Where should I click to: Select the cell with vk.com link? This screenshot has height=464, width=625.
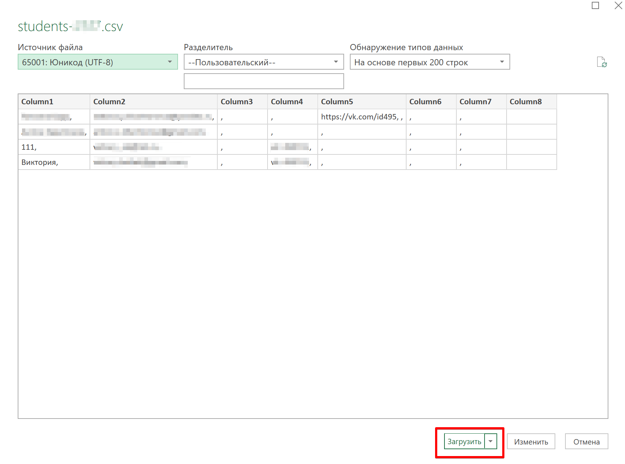[362, 117]
